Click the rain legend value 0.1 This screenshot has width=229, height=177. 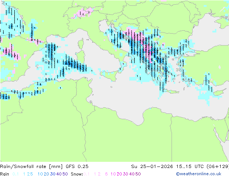(16, 174)
